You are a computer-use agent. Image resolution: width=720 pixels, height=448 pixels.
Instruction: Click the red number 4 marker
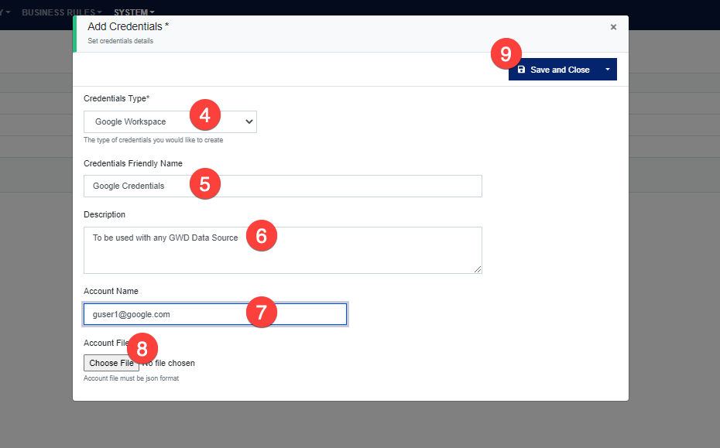204,115
